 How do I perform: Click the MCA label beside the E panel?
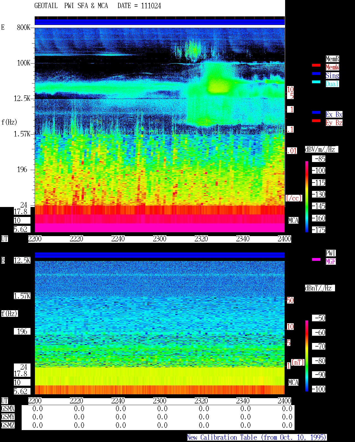coord(293,221)
